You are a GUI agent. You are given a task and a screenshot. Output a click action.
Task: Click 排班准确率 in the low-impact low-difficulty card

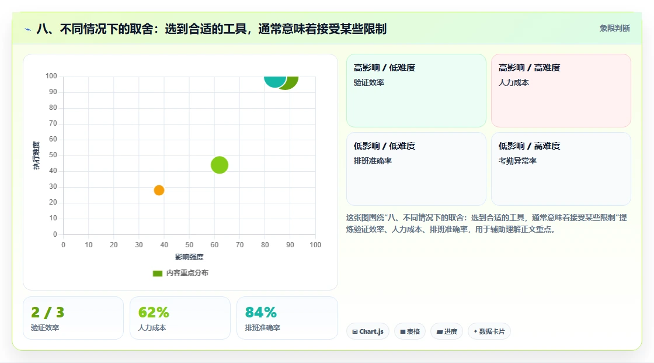click(373, 161)
